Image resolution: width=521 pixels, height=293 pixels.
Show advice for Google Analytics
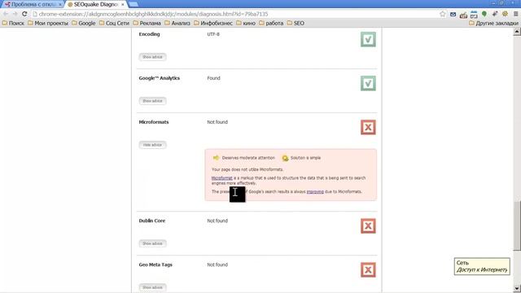pos(152,101)
